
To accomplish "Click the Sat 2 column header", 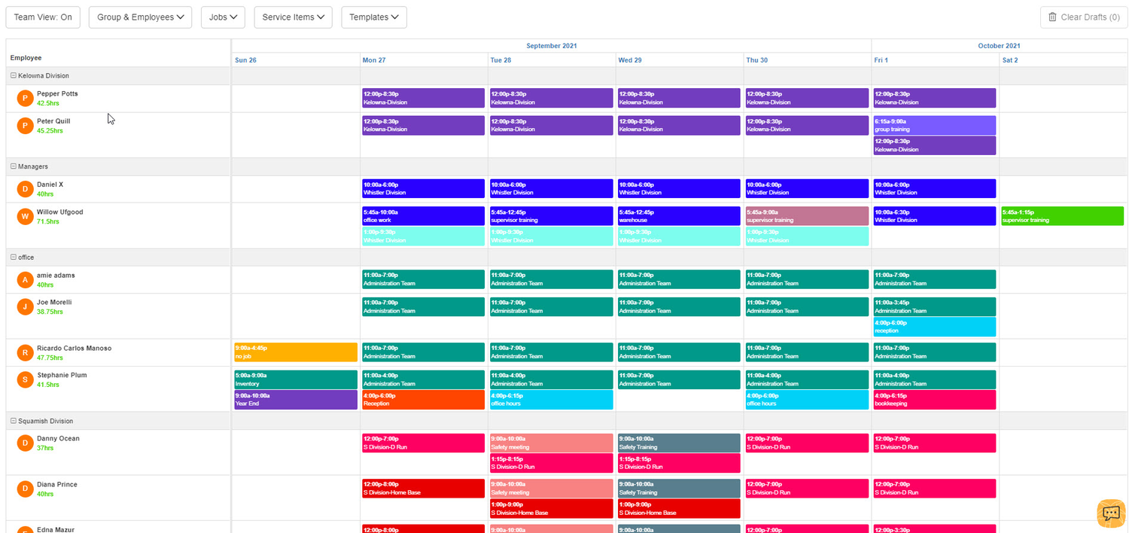I will pos(1010,60).
